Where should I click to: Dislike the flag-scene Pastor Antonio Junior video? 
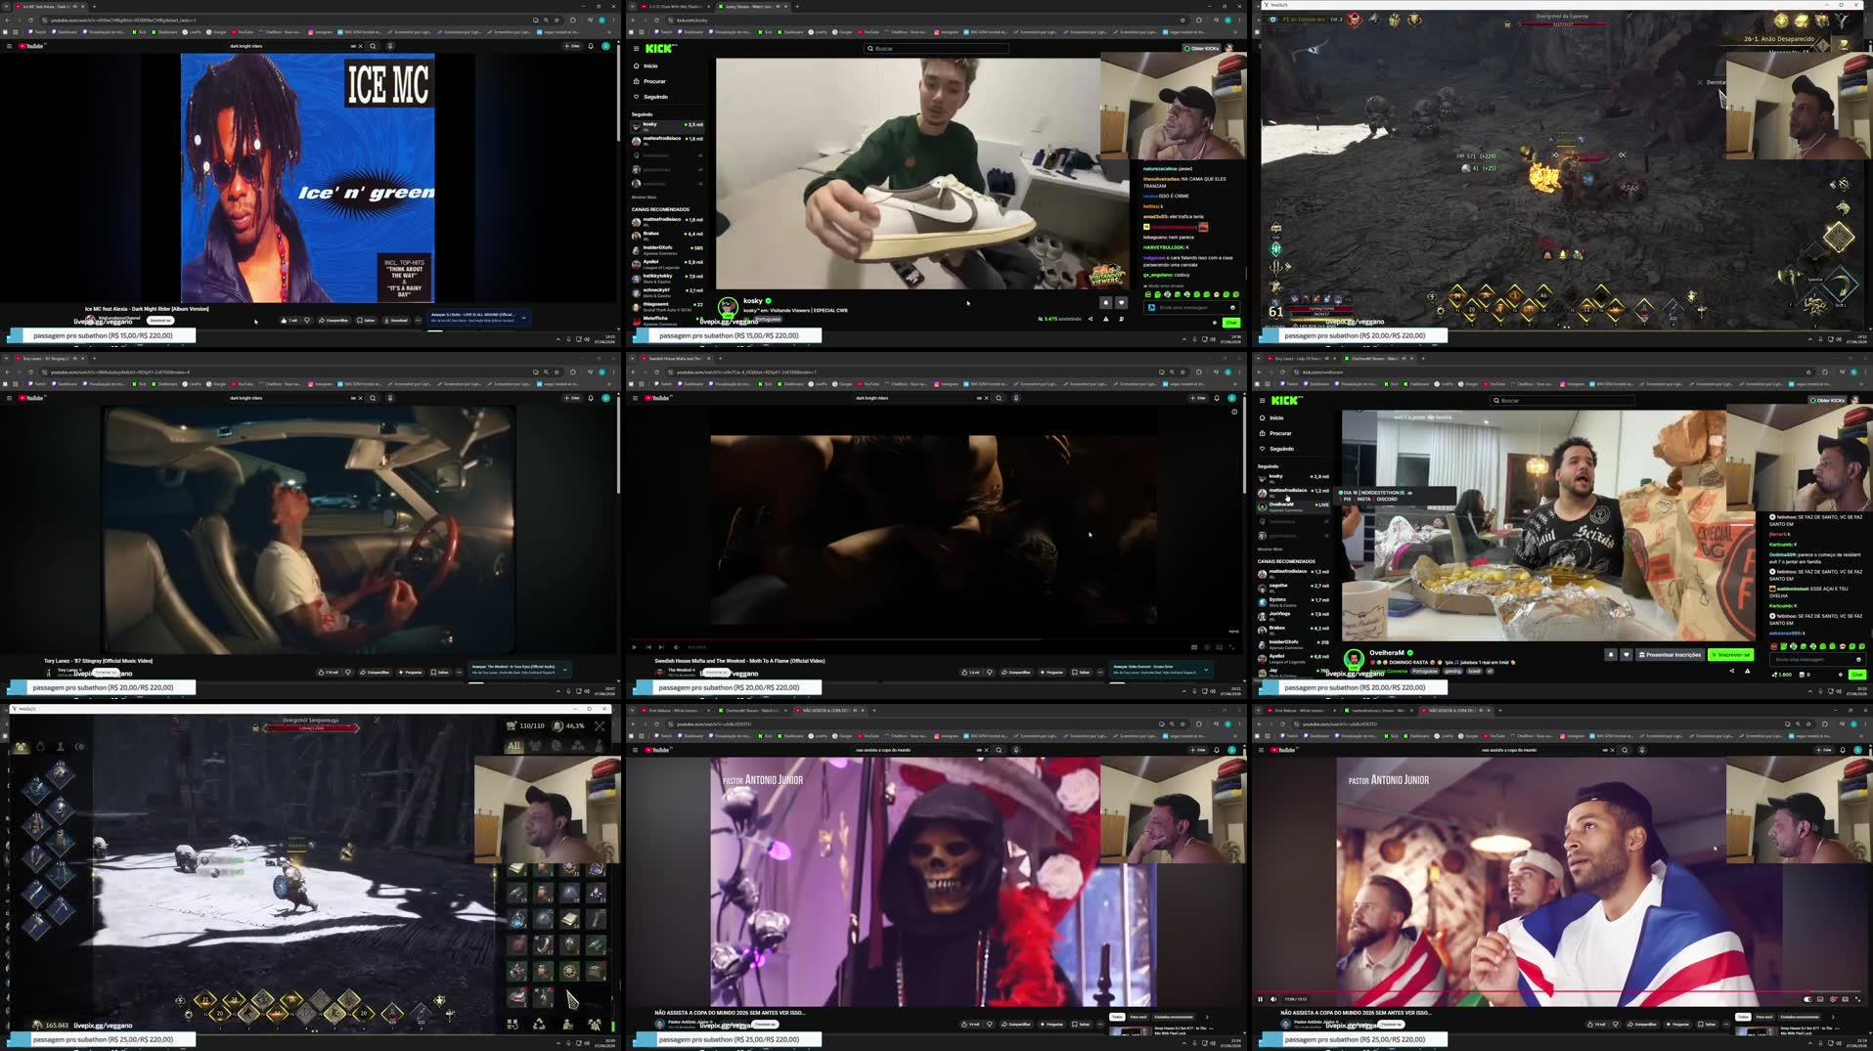[x=1616, y=1024]
